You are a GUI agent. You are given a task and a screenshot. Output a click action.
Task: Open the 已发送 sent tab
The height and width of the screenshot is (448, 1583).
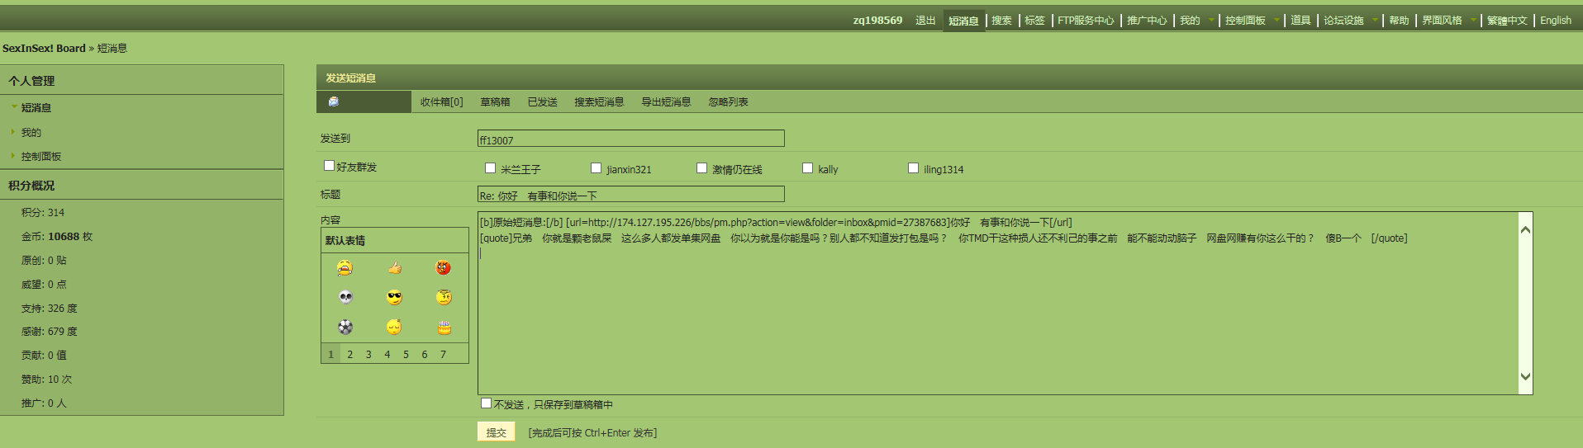542,102
